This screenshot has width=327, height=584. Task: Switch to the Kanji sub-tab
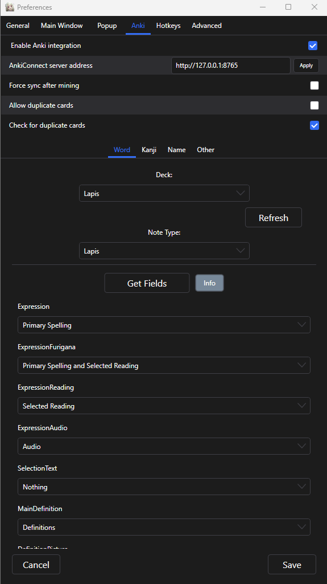[x=149, y=150]
